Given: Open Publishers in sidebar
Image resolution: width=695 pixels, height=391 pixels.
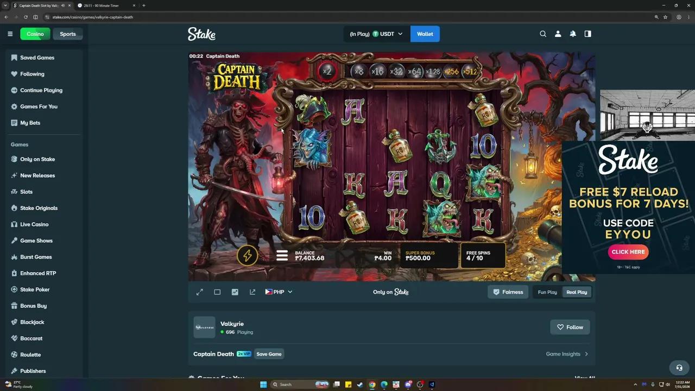Looking at the screenshot, I should coord(44,371).
